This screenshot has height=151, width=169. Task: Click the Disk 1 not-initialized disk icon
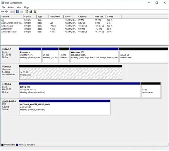(4, 66)
